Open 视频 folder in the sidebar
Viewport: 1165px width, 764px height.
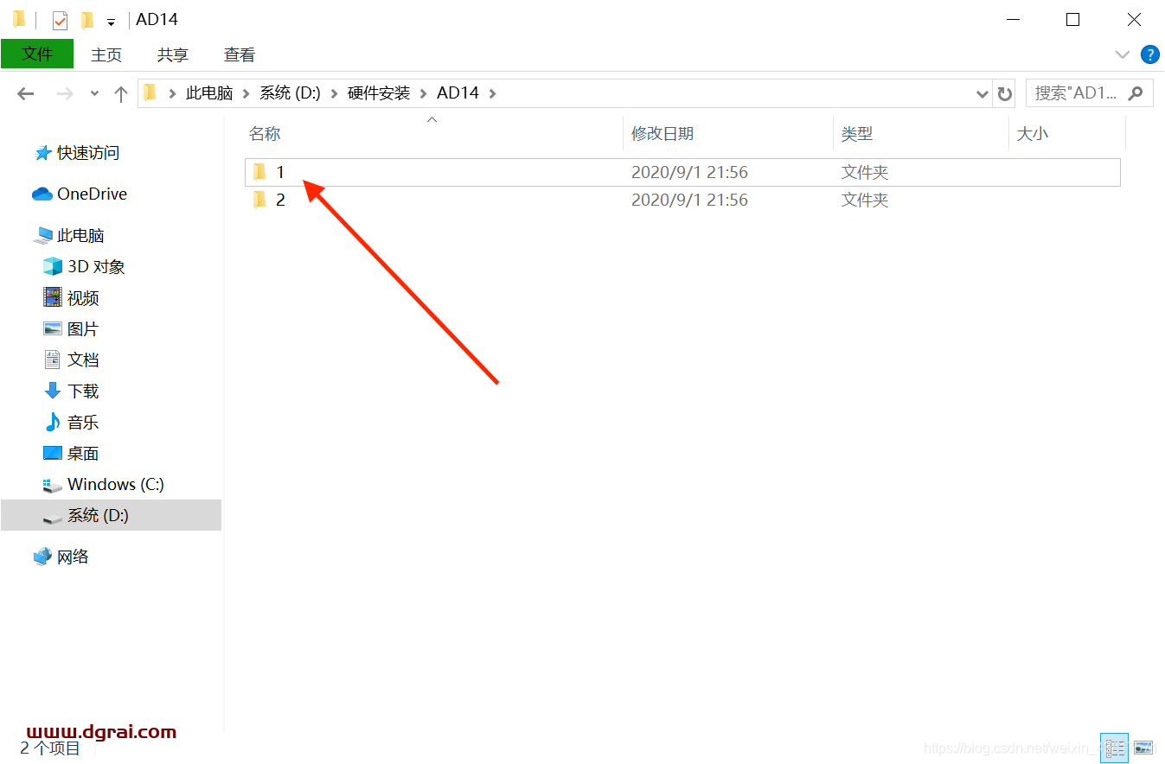[x=83, y=298]
